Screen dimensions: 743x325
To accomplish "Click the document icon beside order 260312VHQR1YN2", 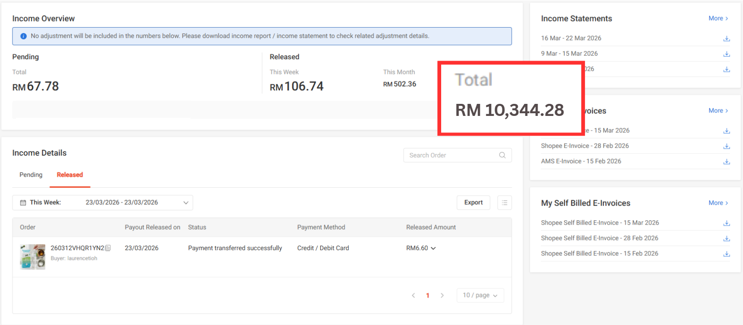I will tap(108, 248).
